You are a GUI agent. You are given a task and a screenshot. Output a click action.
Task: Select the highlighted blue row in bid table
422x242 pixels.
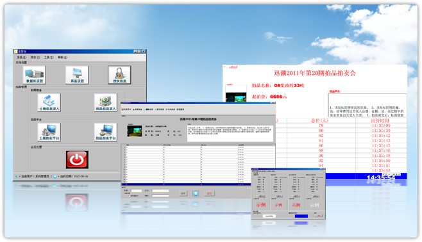(x=186, y=184)
